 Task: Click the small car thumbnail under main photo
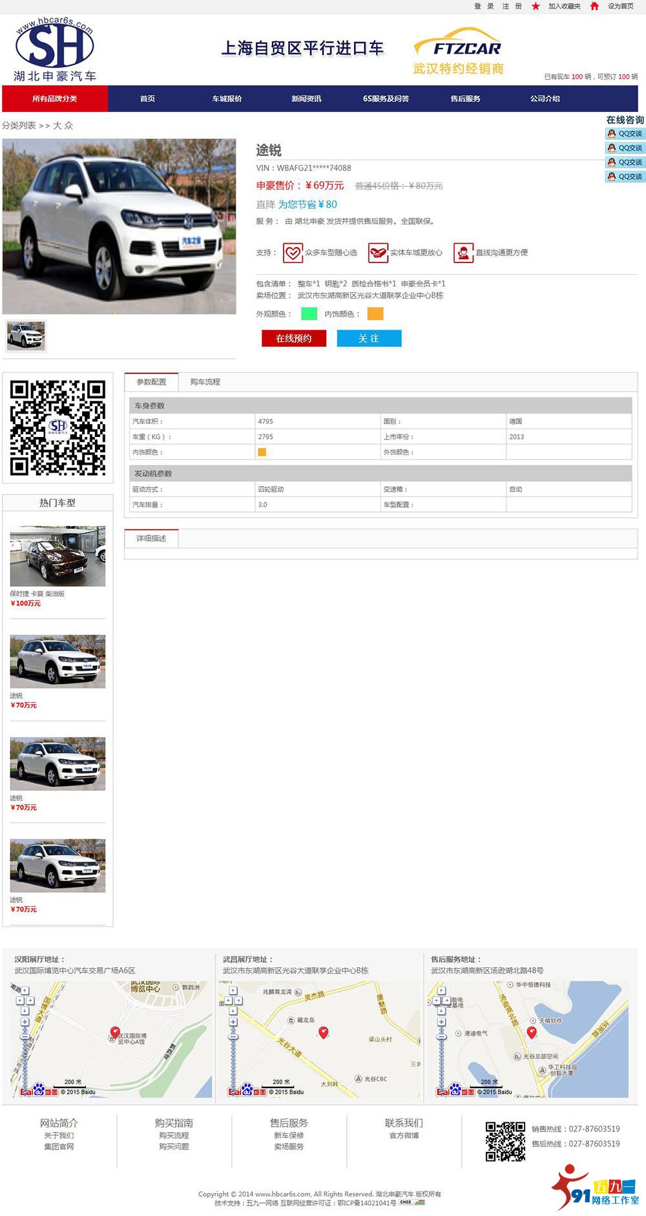(x=26, y=336)
